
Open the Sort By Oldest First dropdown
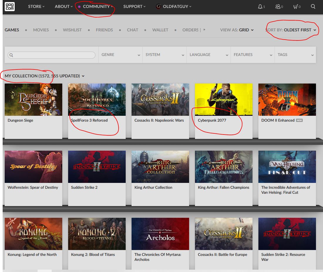[291, 30]
